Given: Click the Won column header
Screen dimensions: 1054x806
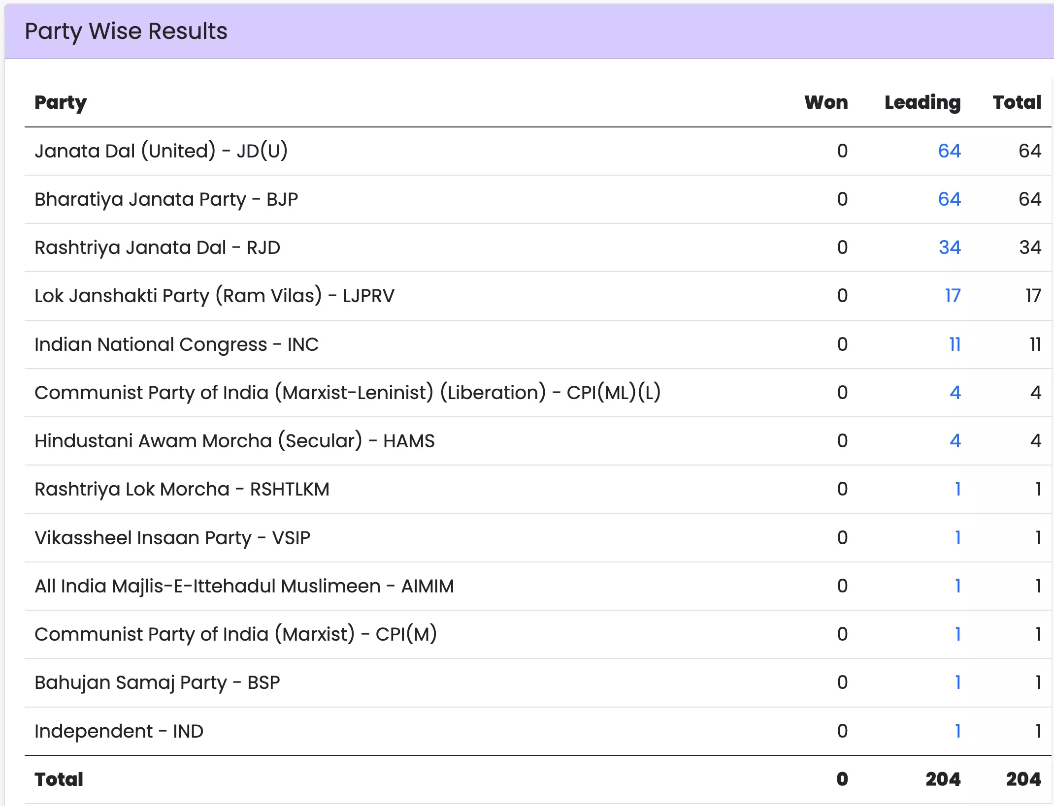Looking at the screenshot, I should [x=826, y=102].
